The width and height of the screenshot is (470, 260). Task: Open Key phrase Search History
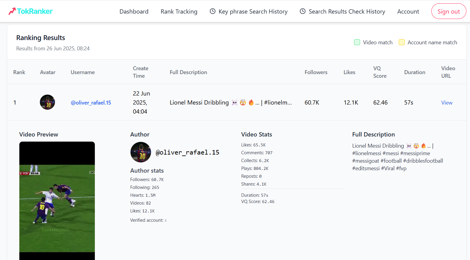[x=253, y=11]
